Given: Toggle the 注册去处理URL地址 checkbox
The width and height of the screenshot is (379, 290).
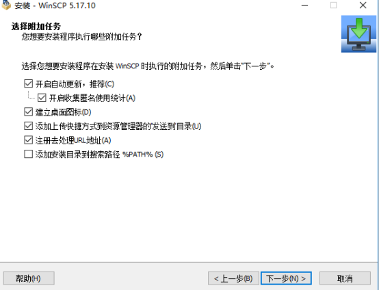Looking at the screenshot, I should pyautogui.click(x=29, y=140).
